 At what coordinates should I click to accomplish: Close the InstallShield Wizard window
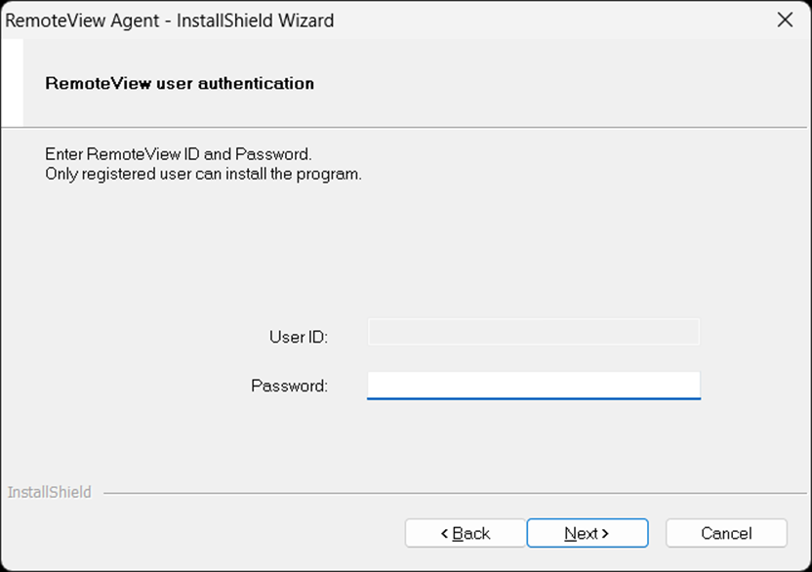click(784, 20)
